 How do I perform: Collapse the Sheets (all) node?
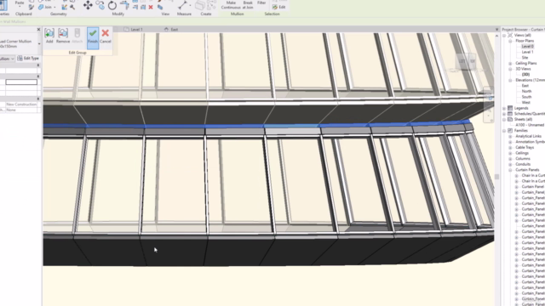504,119
